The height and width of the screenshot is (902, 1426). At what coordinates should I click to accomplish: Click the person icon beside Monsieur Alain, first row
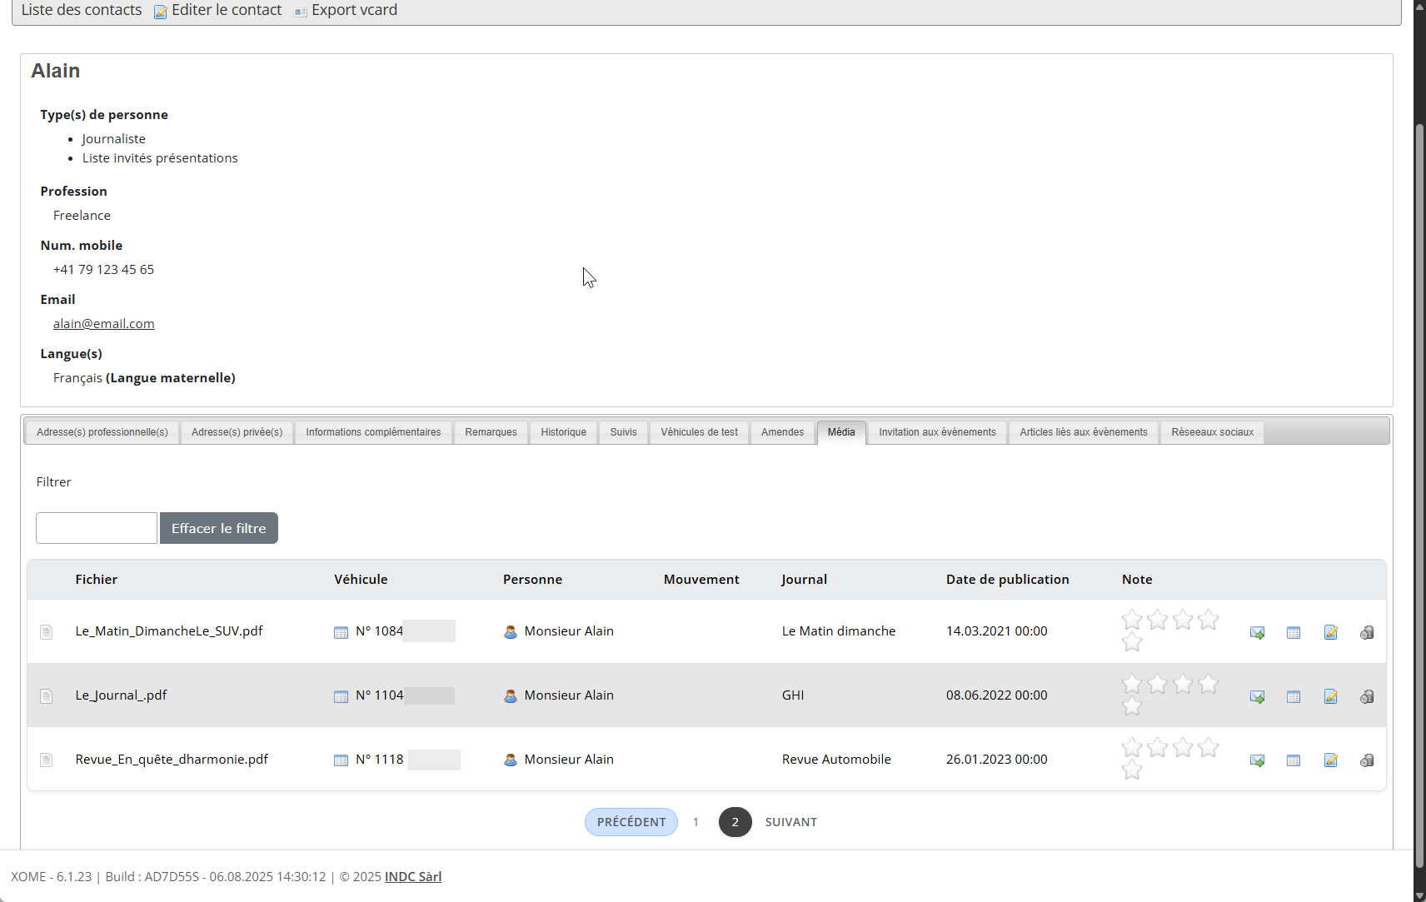tap(510, 632)
